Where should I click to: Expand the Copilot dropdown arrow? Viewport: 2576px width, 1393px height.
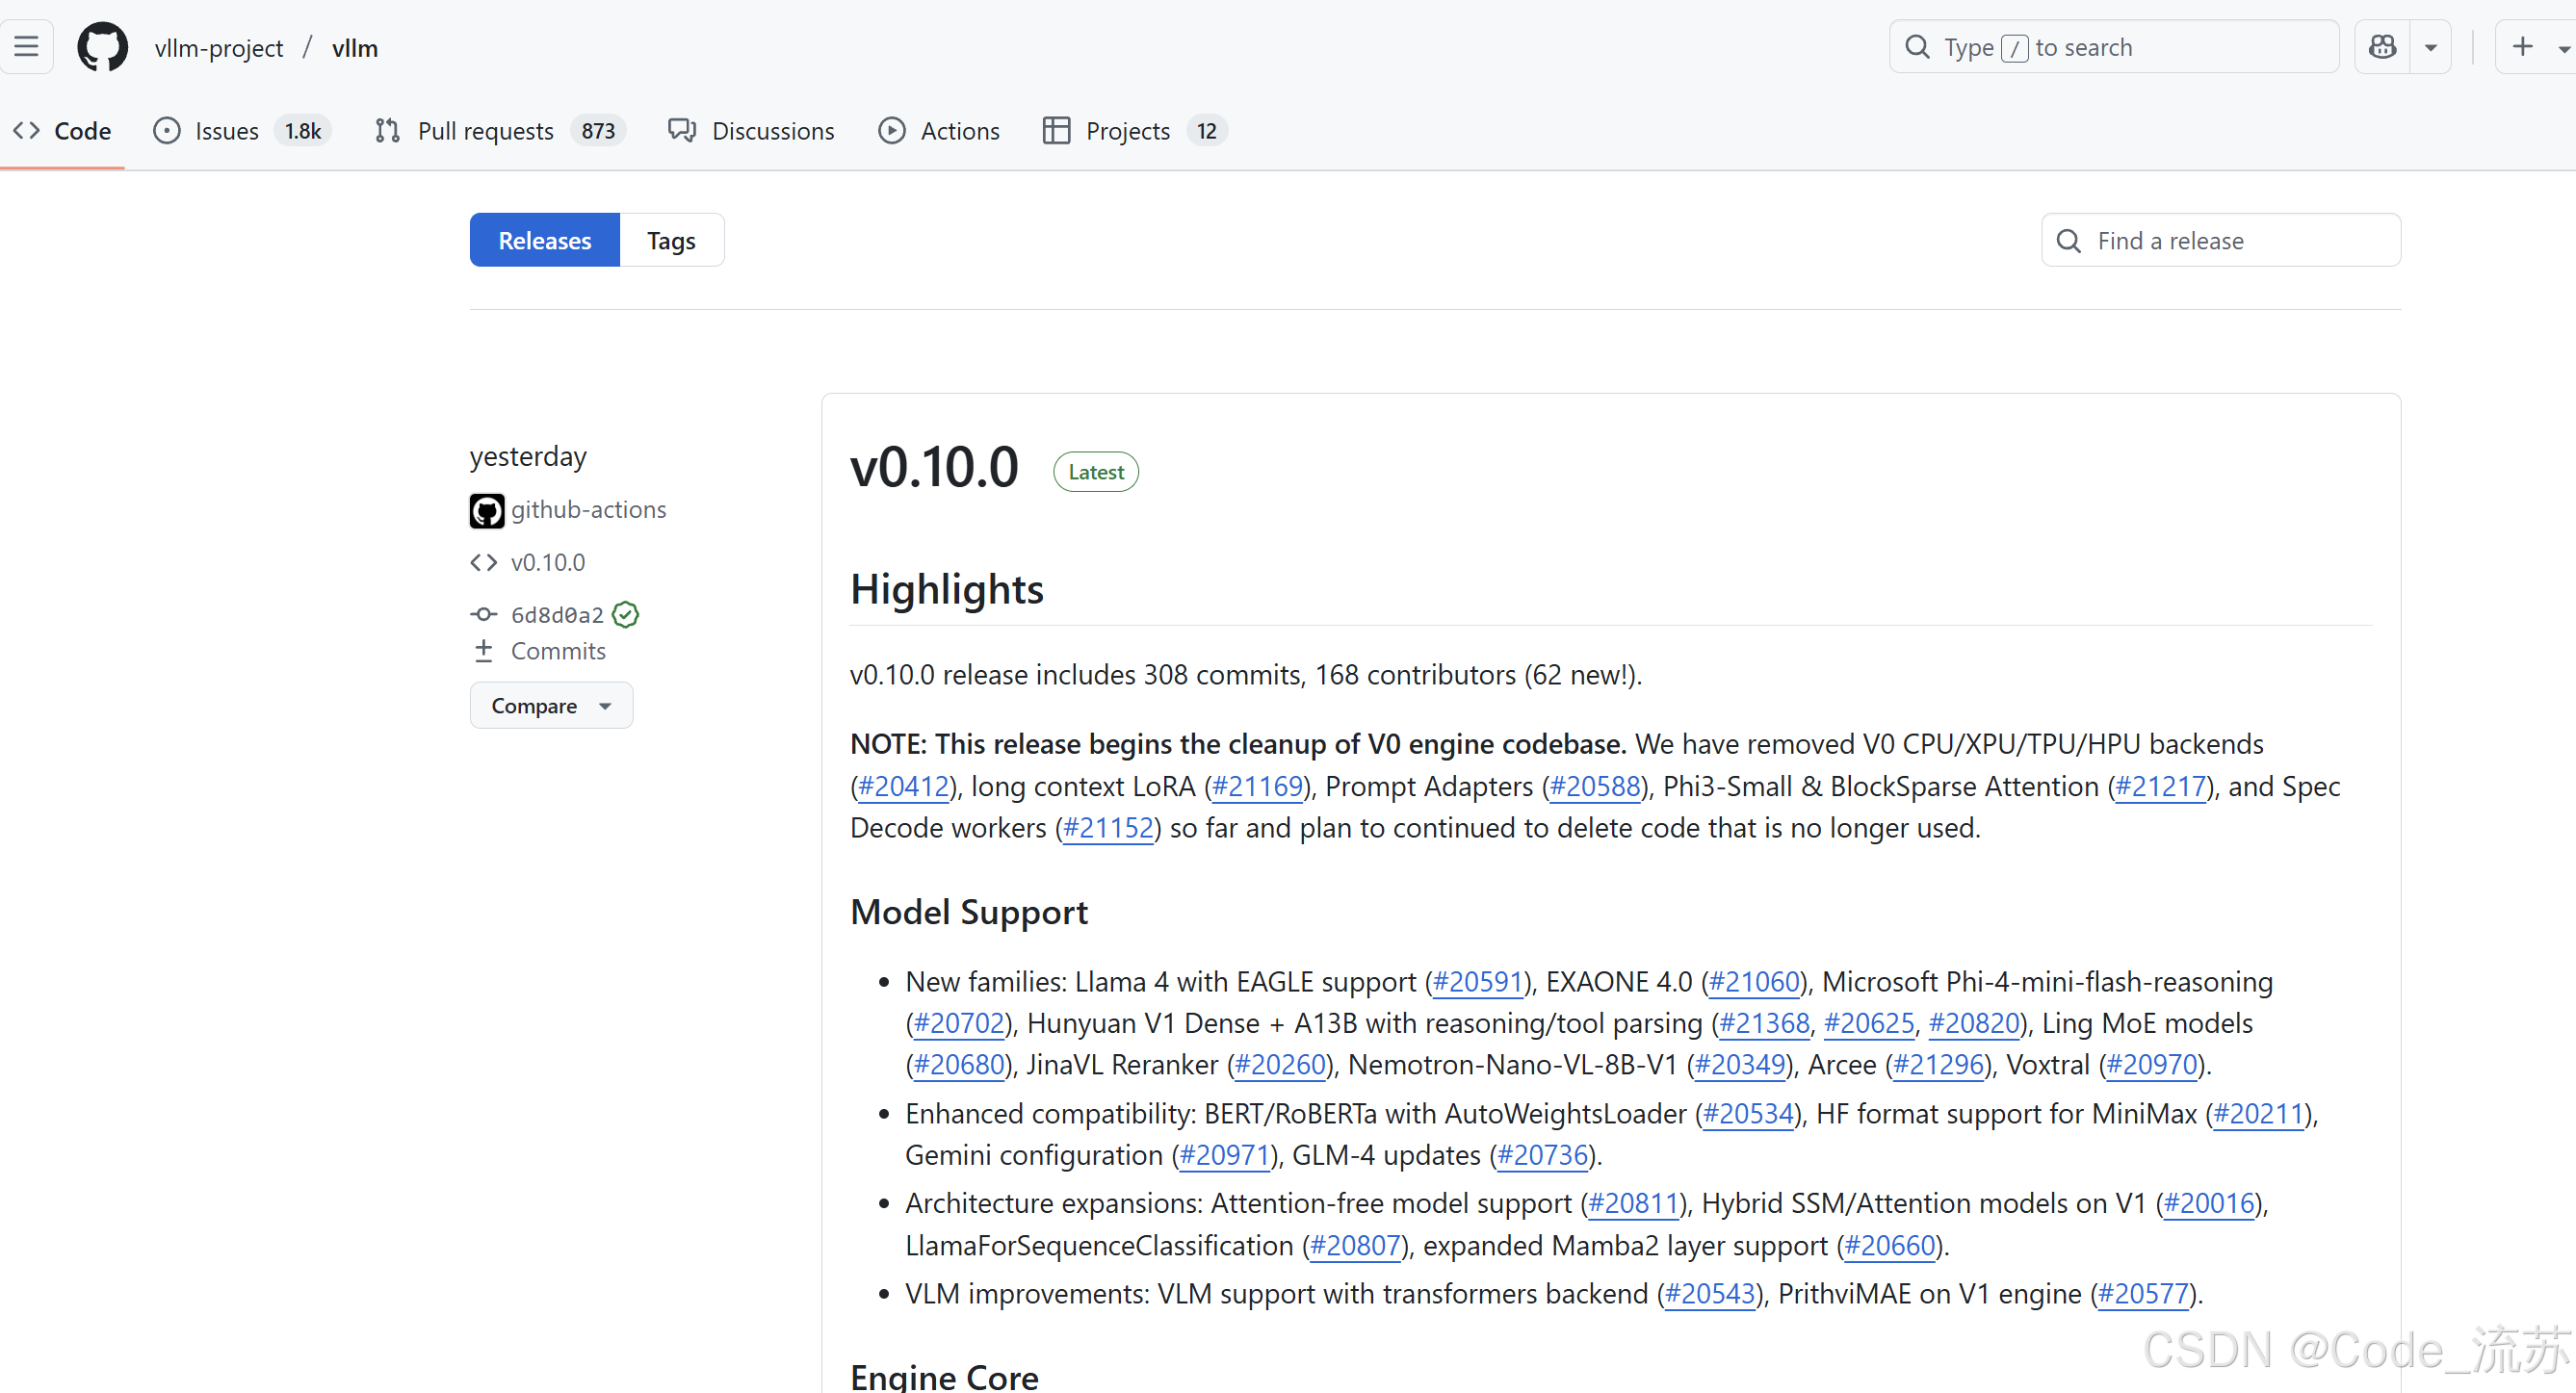pos(2431,47)
